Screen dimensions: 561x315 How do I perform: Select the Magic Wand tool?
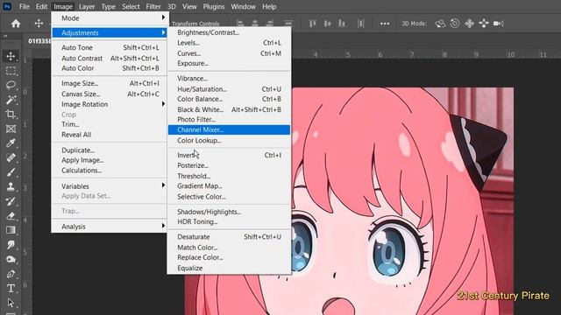tap(11, 100)
